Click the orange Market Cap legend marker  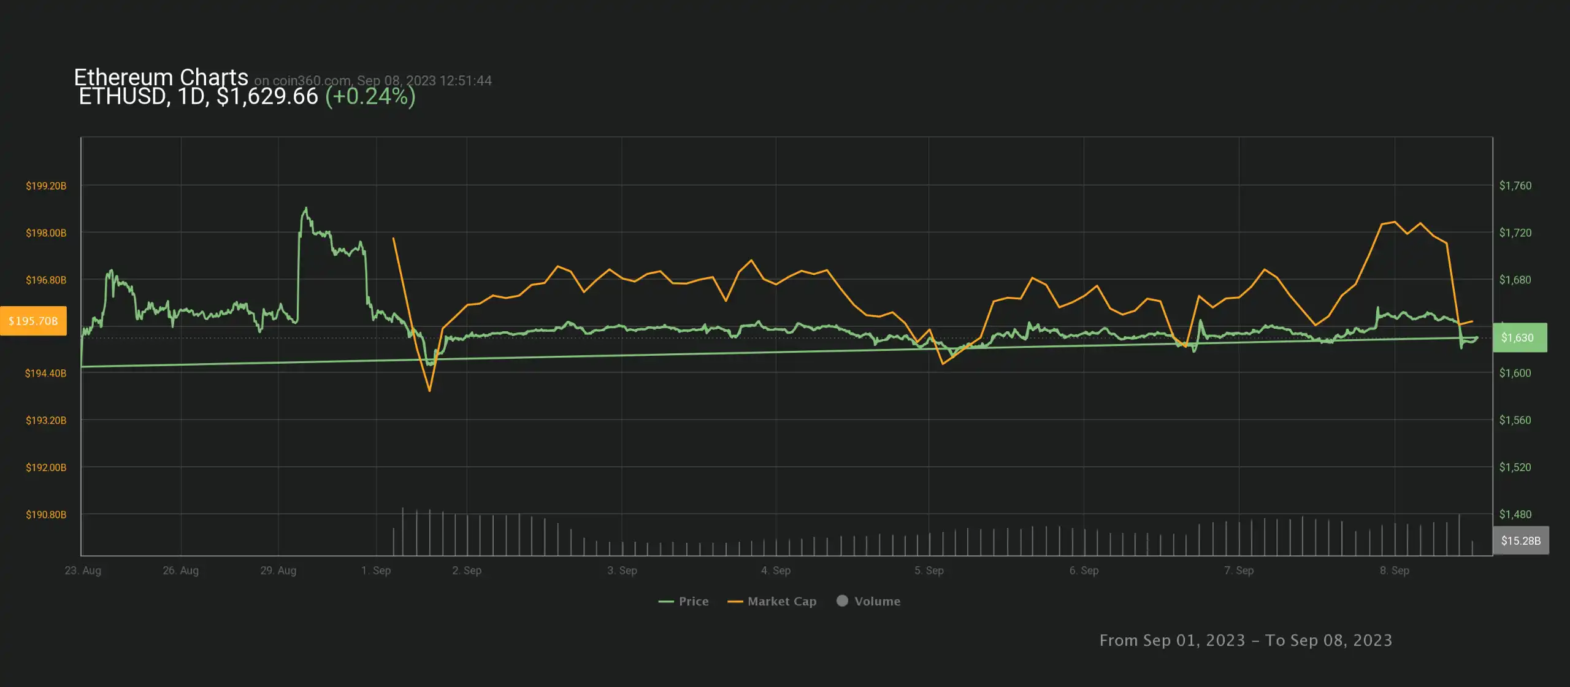[735, 602]
